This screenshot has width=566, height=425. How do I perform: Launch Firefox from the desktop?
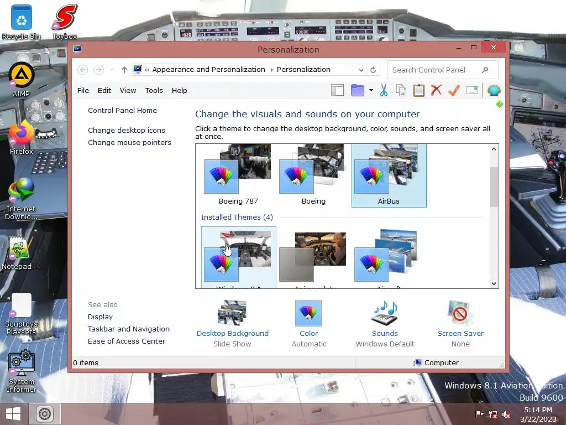pyautogui.click(x=22, y=138)
